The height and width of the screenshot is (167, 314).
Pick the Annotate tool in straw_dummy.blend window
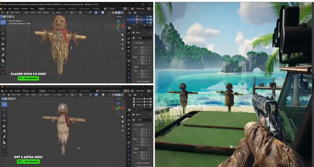(3, 55)
